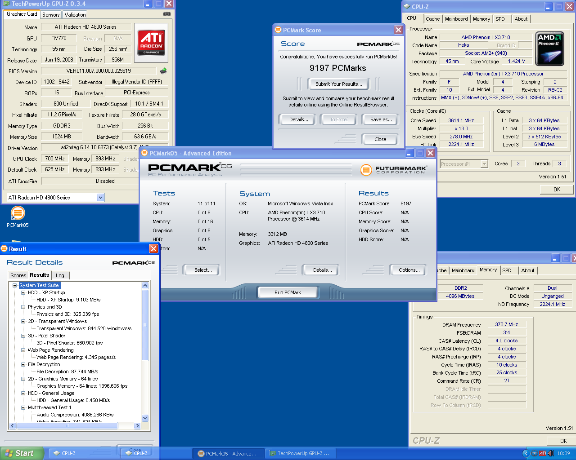Click the Result tree horizontal scrollbar thumb
Image resolution: width=576 pixels, height=460 pixels.
tap(67, 425)
